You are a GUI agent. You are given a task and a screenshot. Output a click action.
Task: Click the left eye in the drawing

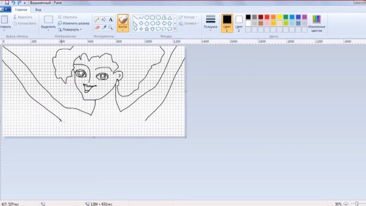(81, 74)
